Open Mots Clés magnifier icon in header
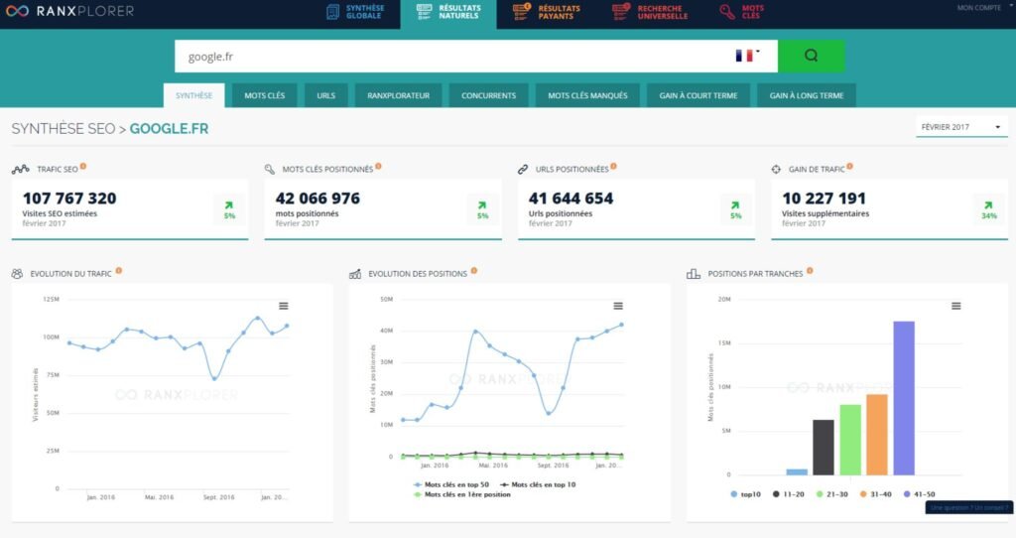The image size is (1016, 538). 727,12
